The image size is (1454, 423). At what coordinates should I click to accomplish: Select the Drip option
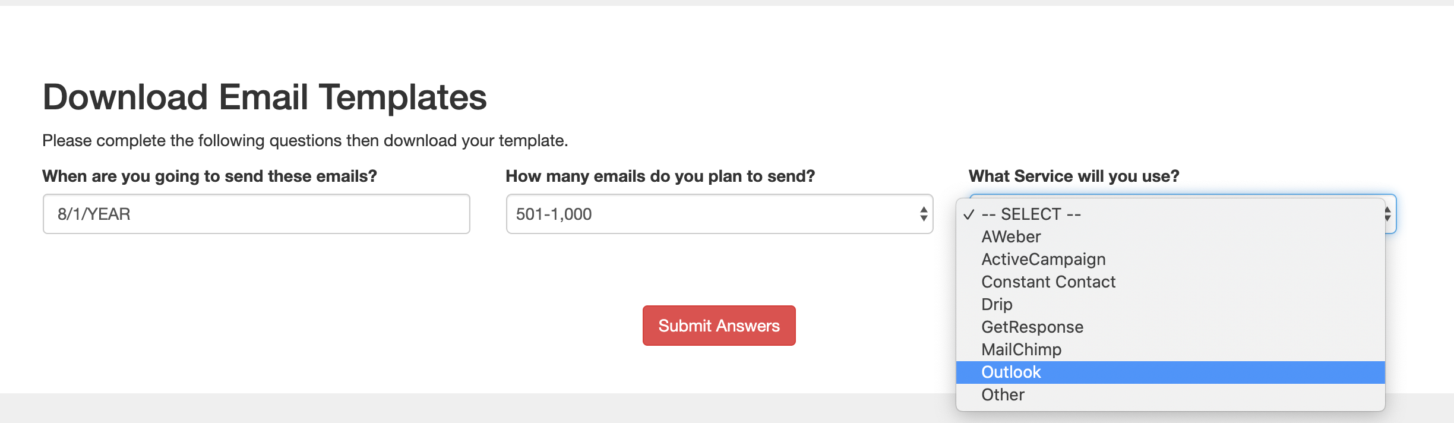[997, 304]
